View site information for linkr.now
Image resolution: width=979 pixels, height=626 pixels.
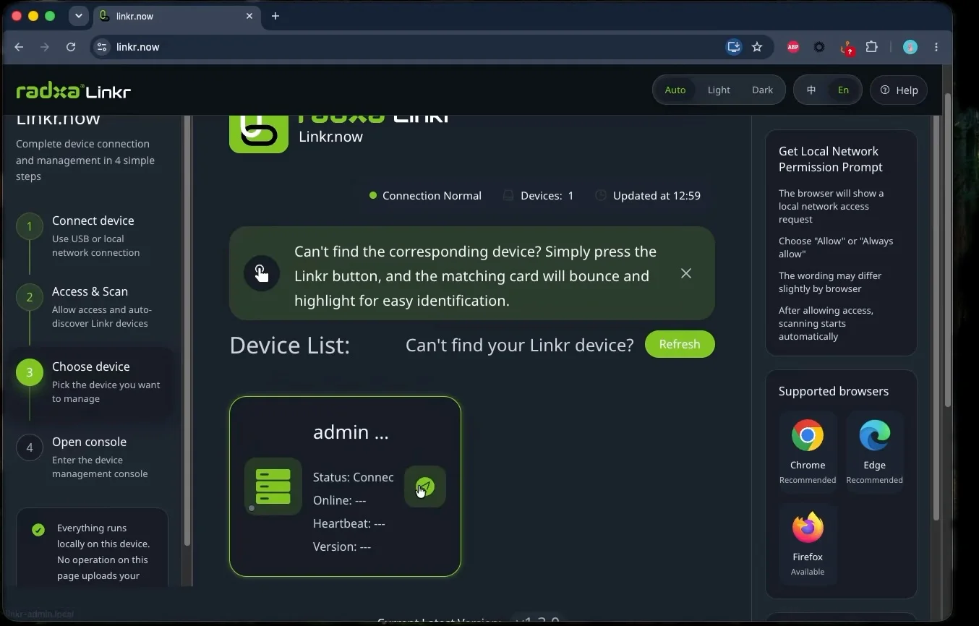[102, 47]
